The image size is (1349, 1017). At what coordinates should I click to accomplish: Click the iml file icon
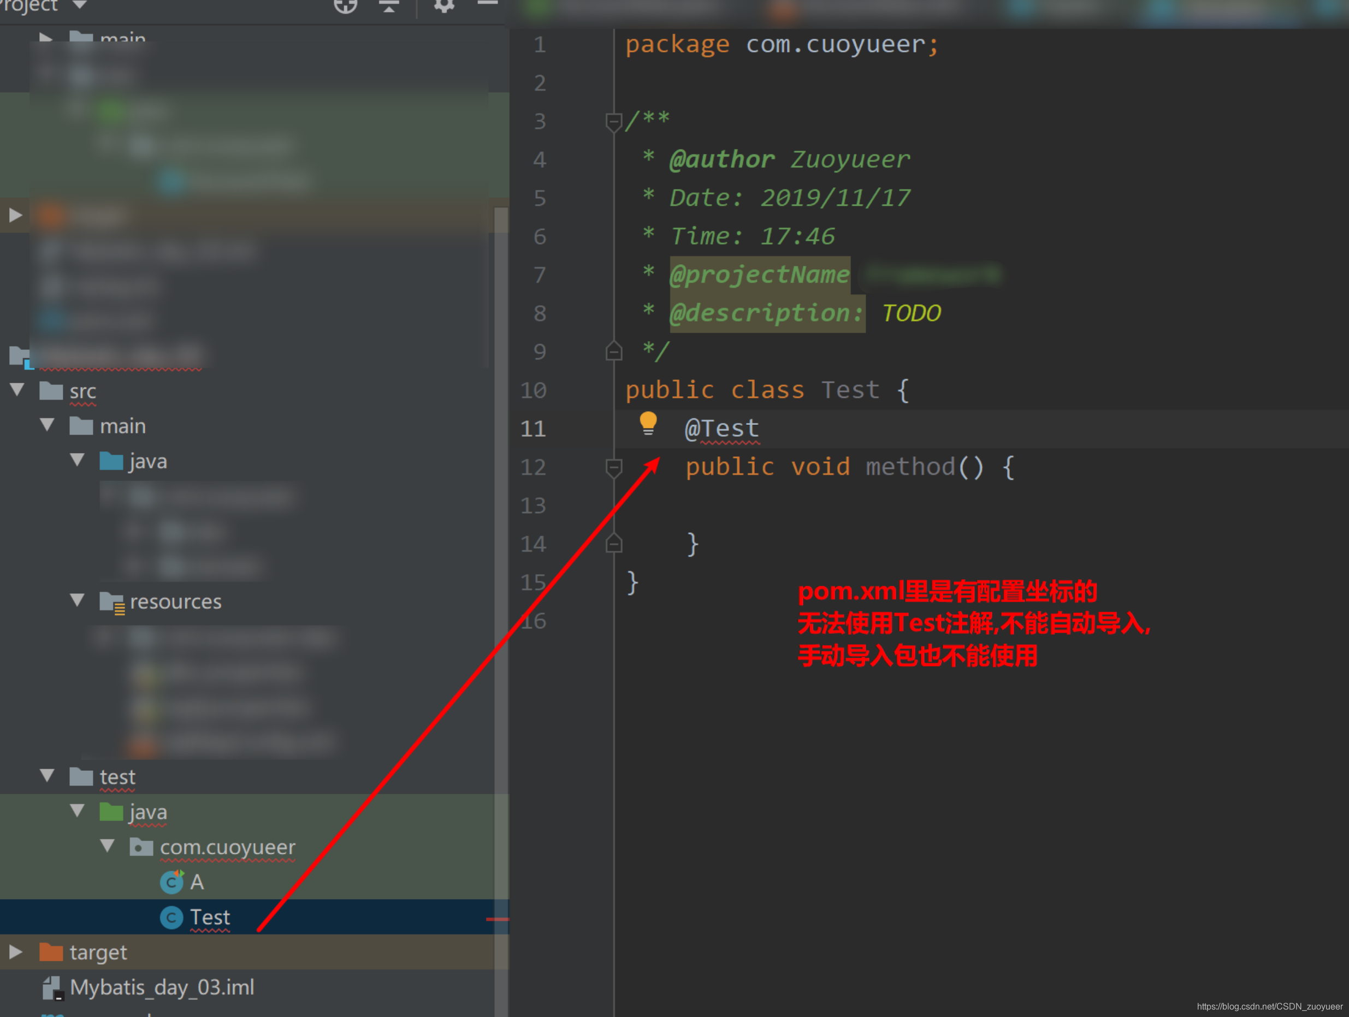[x=53, y=989]
